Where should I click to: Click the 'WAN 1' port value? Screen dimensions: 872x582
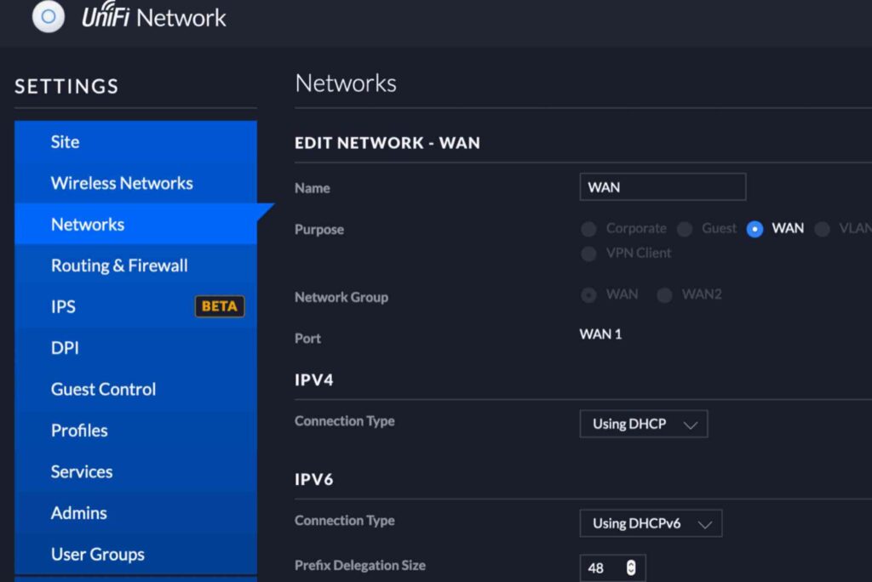(x=600, y=334)
